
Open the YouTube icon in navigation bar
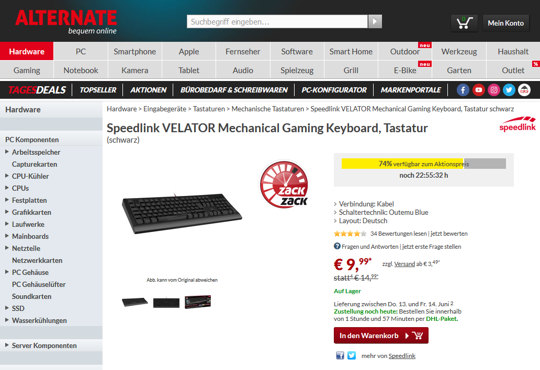(x=478, y=90)
